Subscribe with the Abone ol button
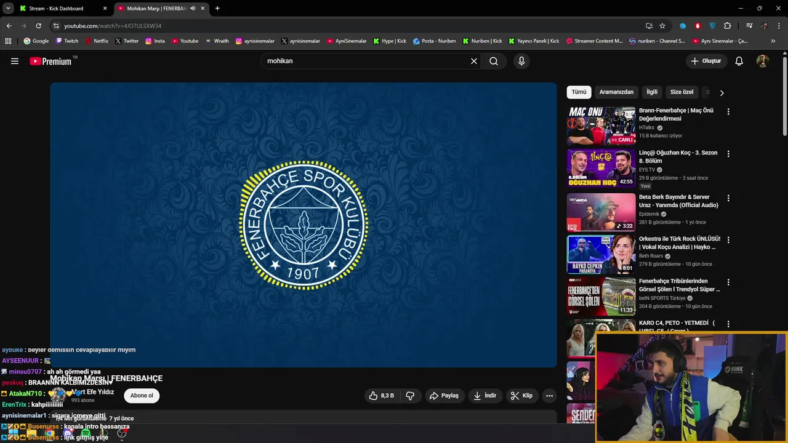This screenshot has width=788, height=443. [x=142, y=396]
